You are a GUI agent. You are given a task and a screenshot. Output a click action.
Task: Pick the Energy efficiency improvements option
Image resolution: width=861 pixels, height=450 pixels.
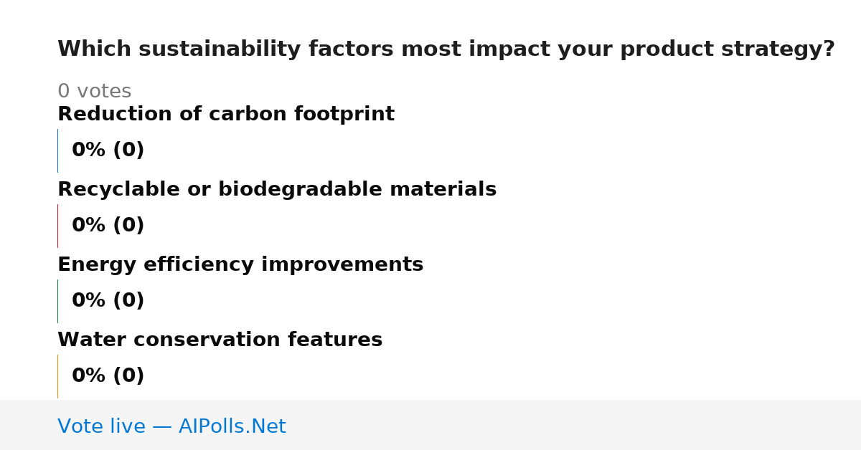click(x=240, y=265)
